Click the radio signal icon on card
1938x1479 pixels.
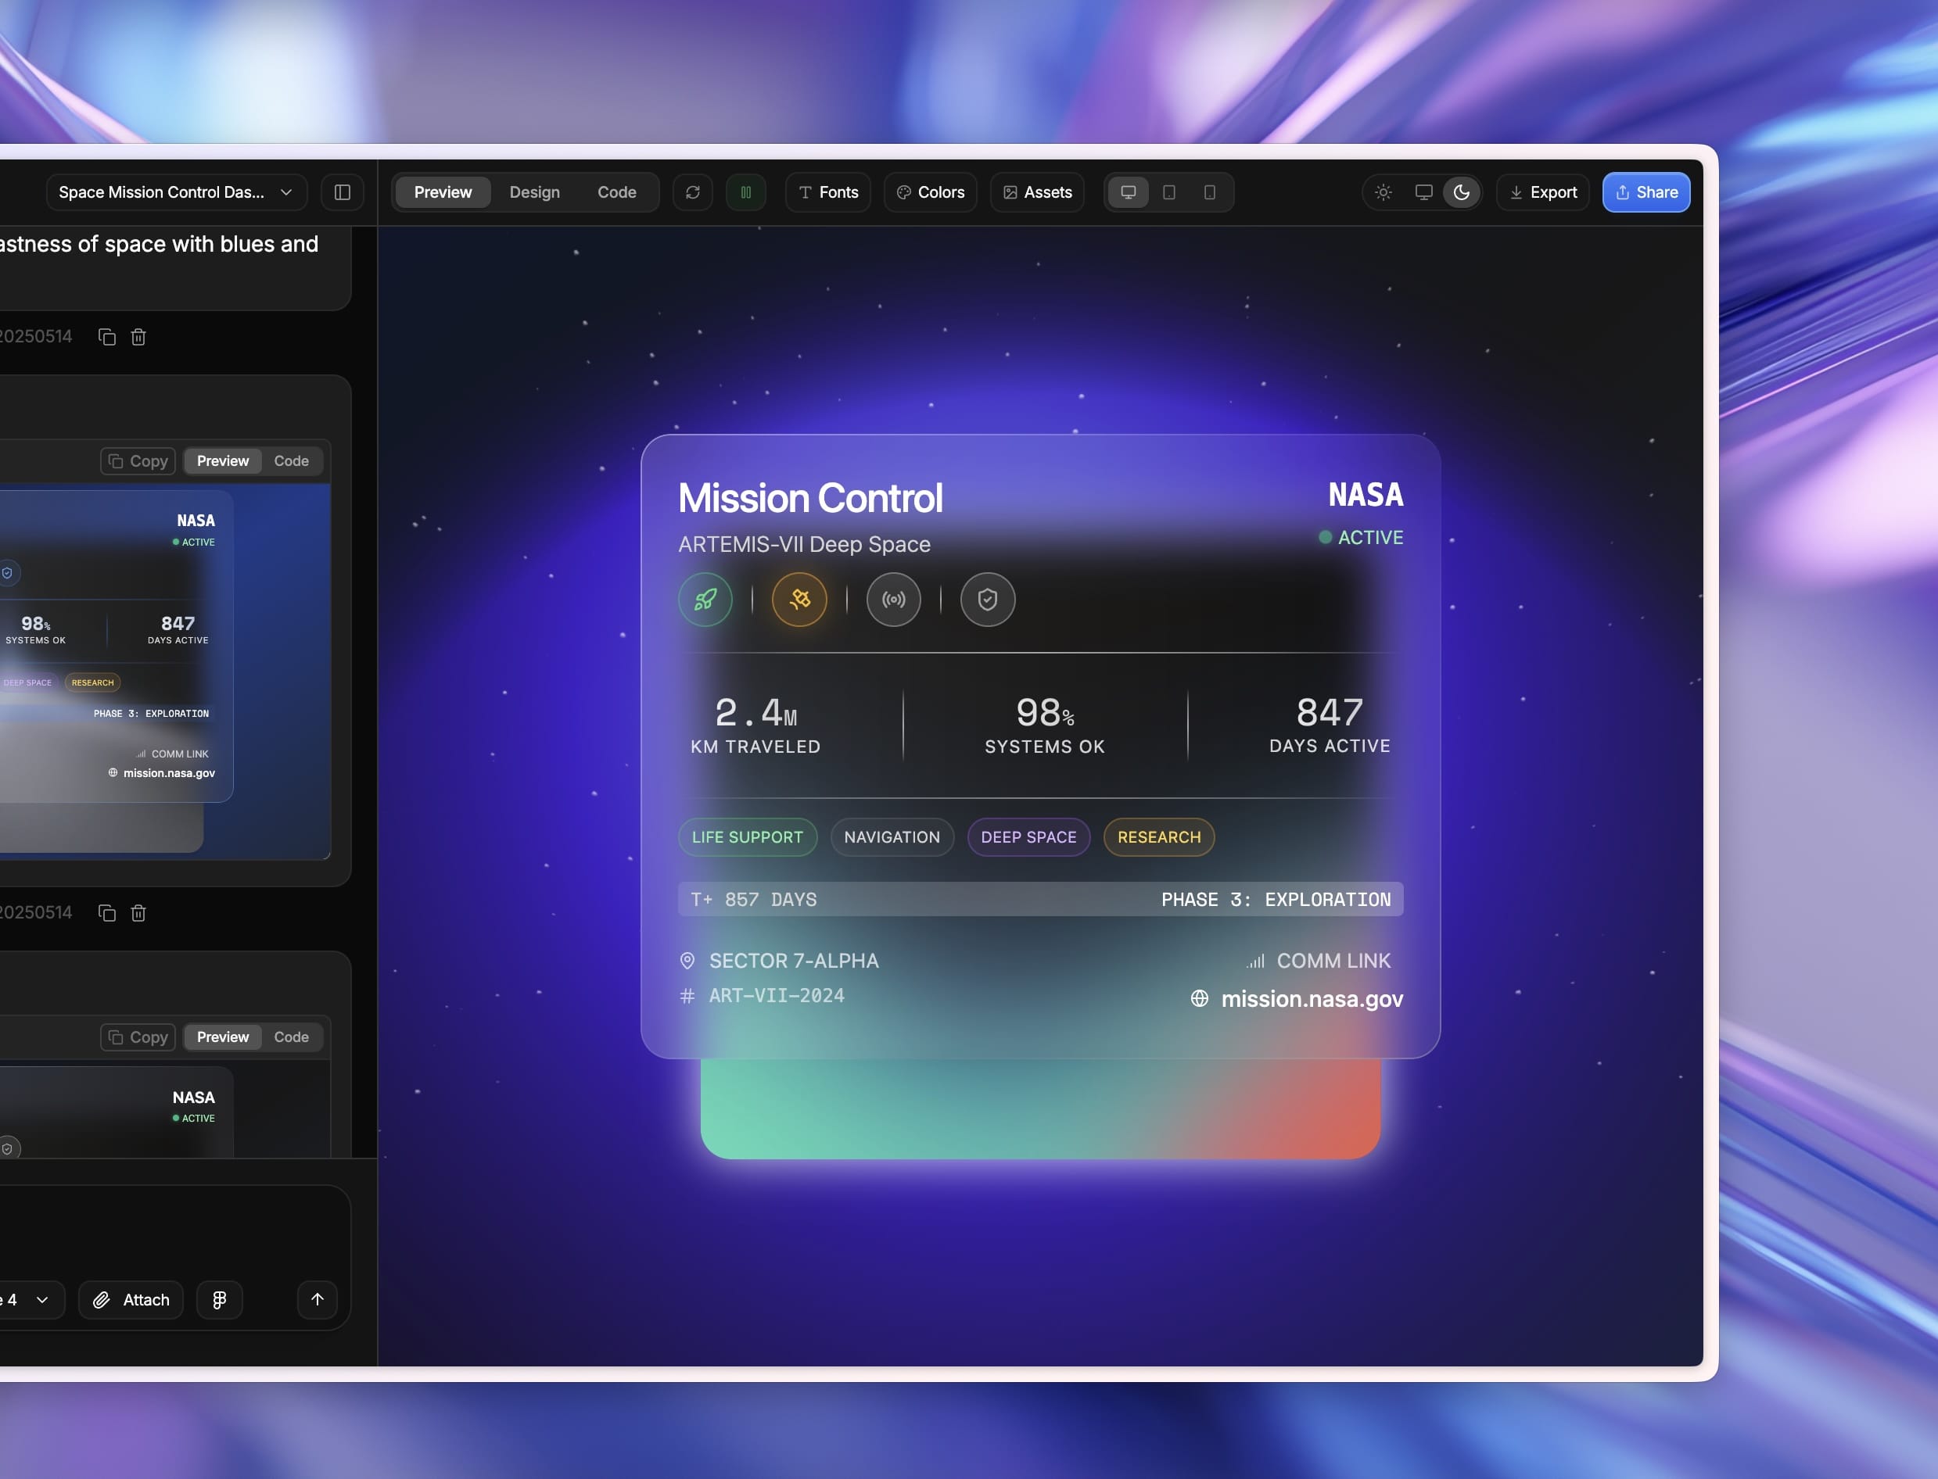893,600
